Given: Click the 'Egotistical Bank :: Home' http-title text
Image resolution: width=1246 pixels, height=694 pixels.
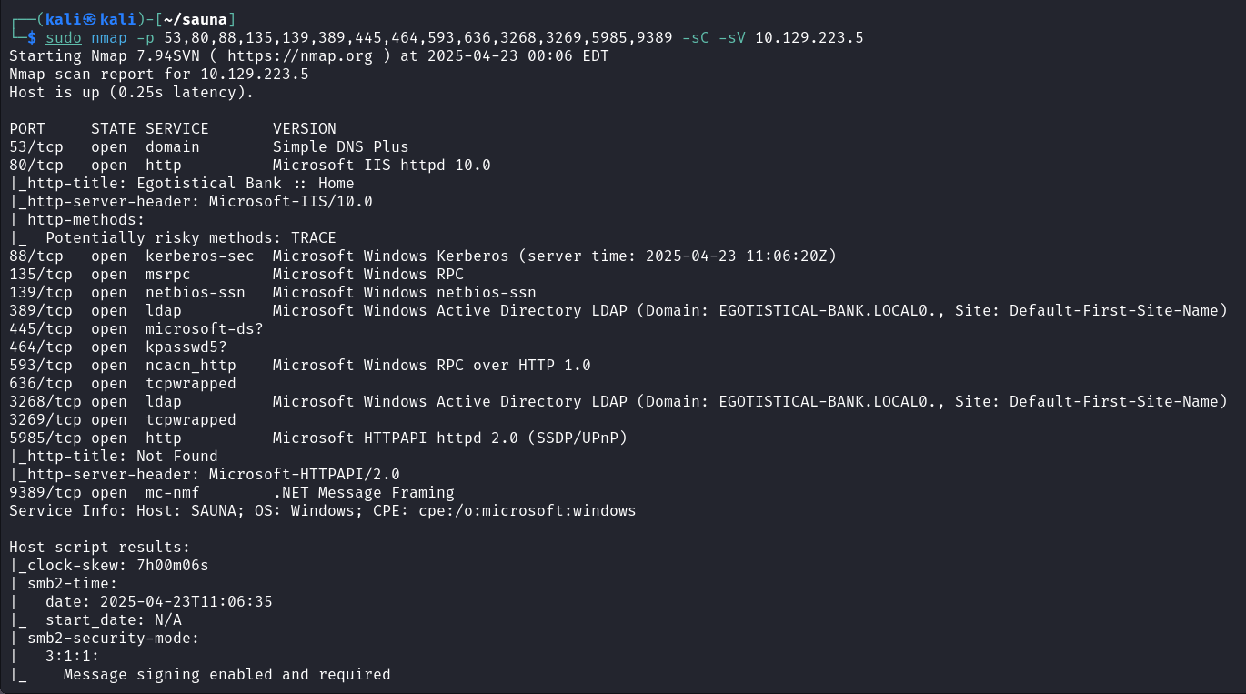Looking at the screenshot, I should click(245, 183).
